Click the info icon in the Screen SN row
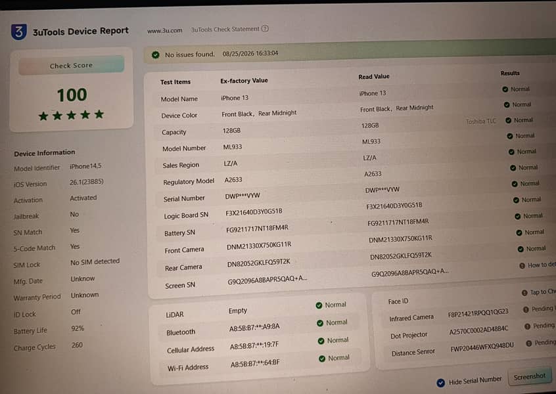 click(522, 265)
